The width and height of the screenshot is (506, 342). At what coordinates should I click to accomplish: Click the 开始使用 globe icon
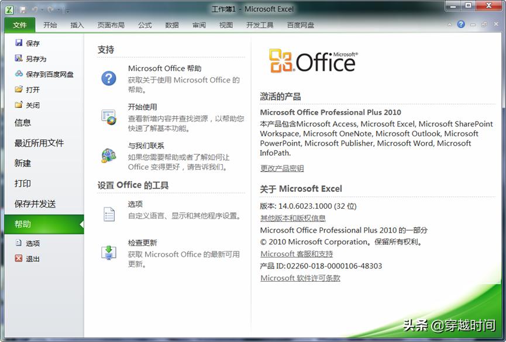(109, 116)
